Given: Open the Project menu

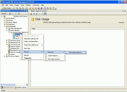Looking at the screenshot, I should coord(17,5).
